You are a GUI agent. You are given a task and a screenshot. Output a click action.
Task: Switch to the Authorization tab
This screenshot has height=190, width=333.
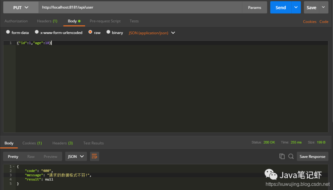[x=16, y=21]
